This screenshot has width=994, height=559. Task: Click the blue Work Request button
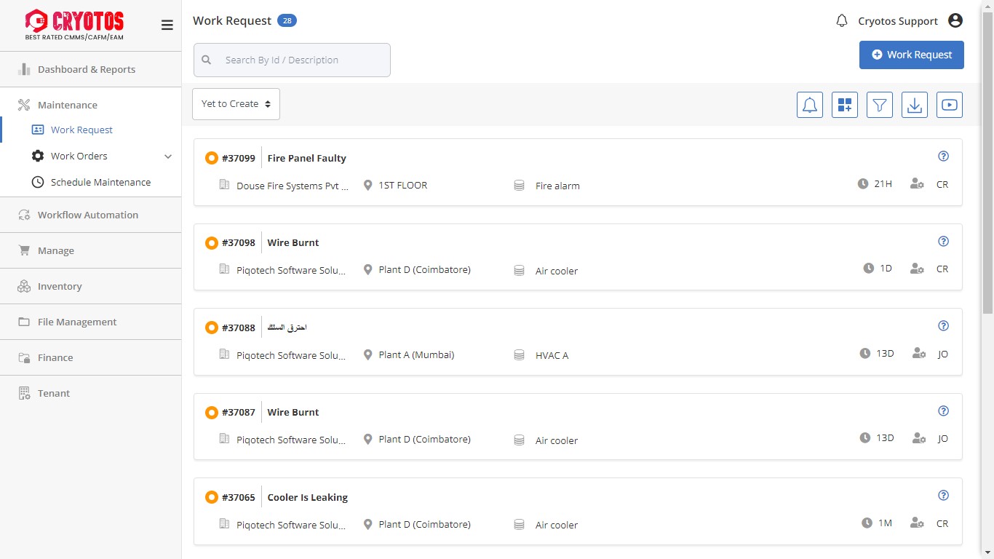coord(911,55)
